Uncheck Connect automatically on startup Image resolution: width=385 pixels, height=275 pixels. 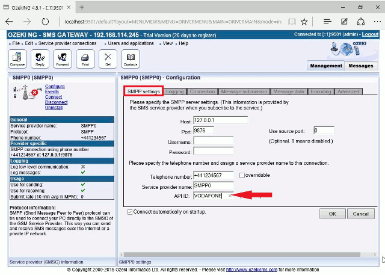[131, 212]
